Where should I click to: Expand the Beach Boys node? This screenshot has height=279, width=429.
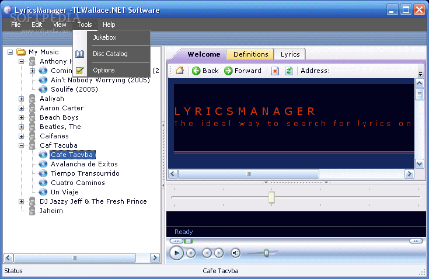click(x=22, y=117)
